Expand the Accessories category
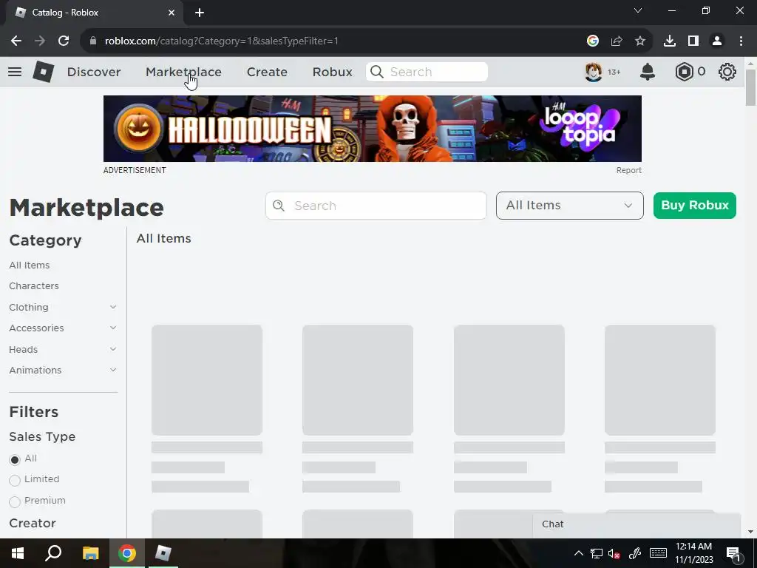The image size is (757, 568). [x=113, y=328]
